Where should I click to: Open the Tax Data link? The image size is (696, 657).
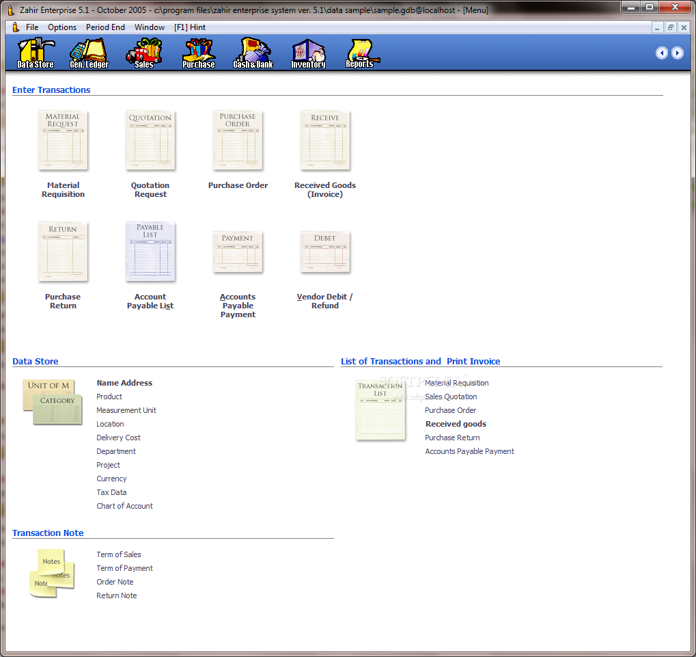pyautogui.click(x=111, y=493)
